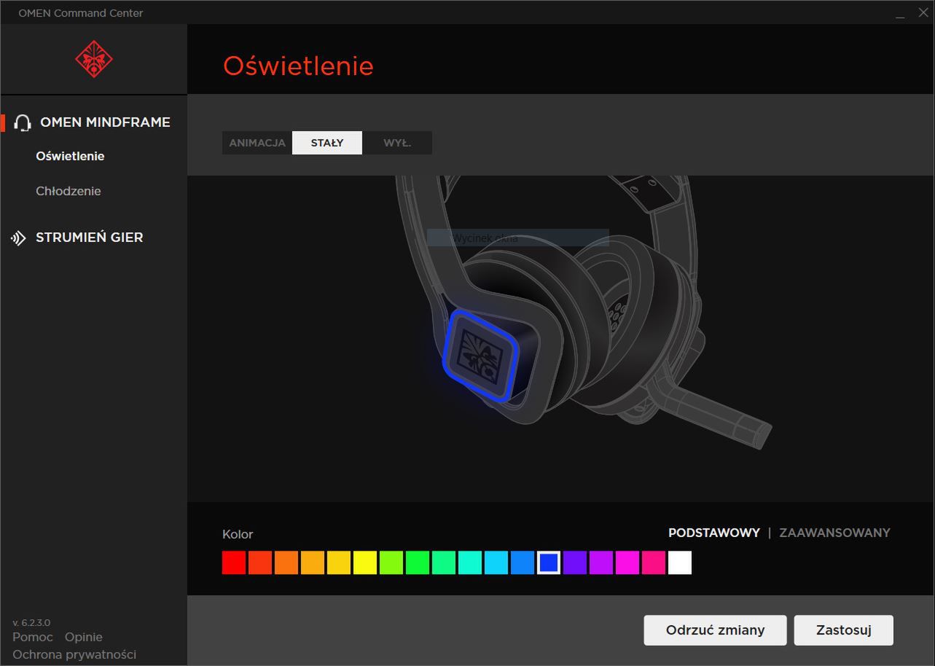The height and width of the screenshot is (666, 935).
Task: Open the Ochrona prywatności link
Action: click(x=74, y=654)
